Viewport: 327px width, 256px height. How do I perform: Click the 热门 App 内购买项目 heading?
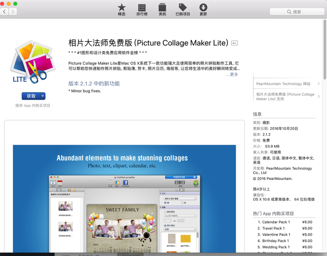(x=273, y=214)
